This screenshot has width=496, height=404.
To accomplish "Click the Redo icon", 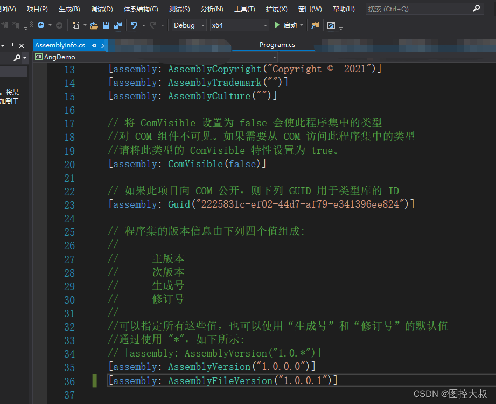I will point(153,25).
